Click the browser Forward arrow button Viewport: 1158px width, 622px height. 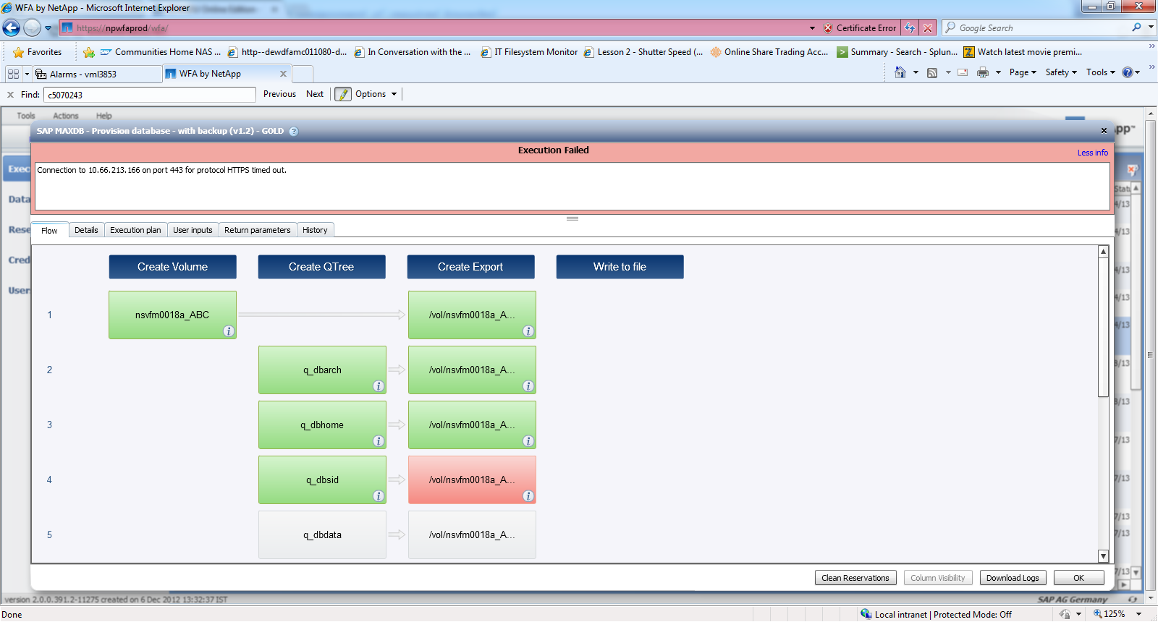click(x=32, y=28)
